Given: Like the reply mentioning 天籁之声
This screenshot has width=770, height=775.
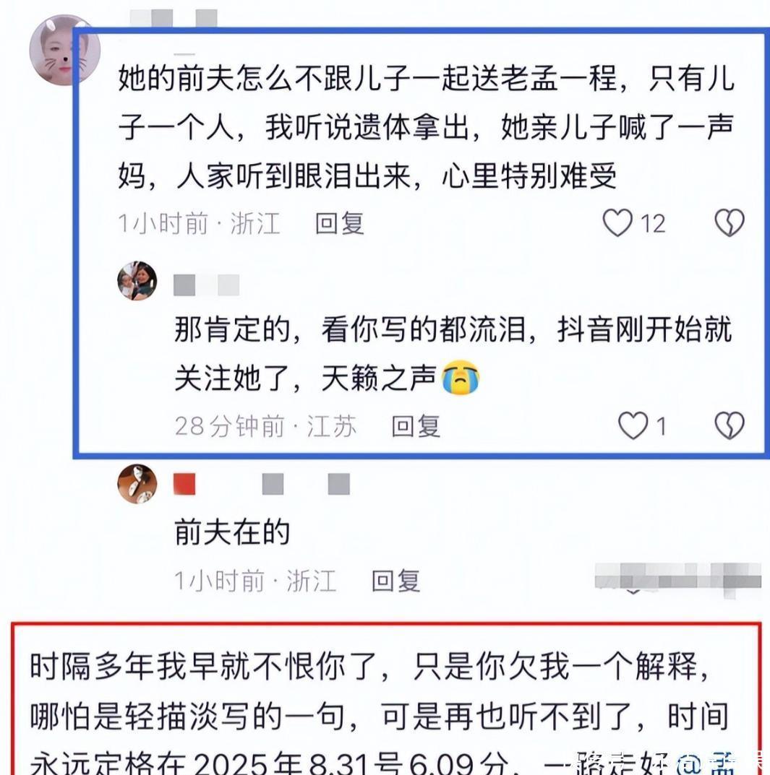Looking at the screenshot, I should [x=633, y=425].
